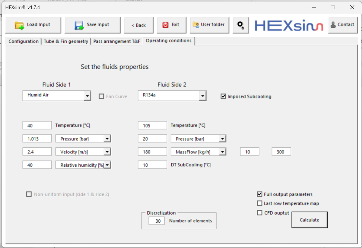362x248 pixels.
Task: Open the Pass arrangement T&F tab
Action: (117, 41)
